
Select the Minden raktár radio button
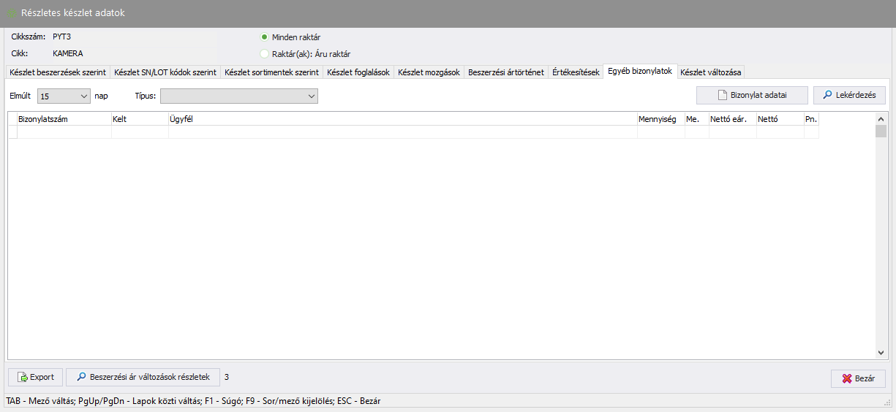click(265, 37)
